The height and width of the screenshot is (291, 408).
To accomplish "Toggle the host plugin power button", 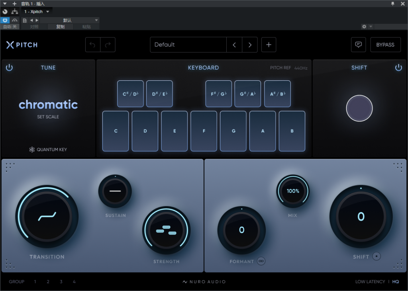I will coord(5,20).
